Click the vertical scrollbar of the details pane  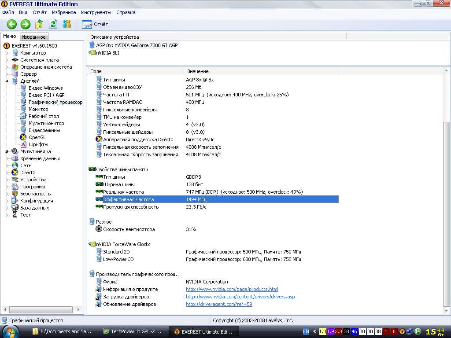click(x=446, y=214)
